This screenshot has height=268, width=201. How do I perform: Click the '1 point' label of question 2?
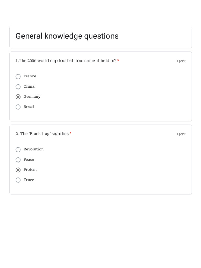click(181, 134)
